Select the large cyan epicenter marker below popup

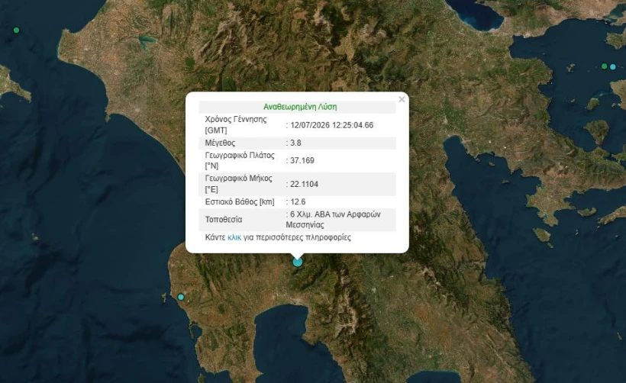click(x=298, y=262)
